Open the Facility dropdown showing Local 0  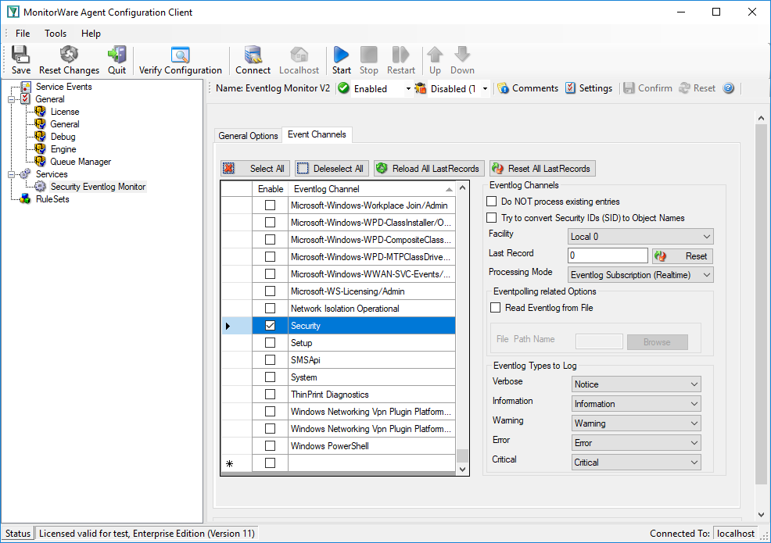point(640,237)
